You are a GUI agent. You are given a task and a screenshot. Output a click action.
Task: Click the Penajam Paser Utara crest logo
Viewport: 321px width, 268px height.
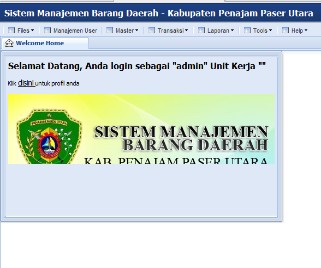(x=49, y=136)
